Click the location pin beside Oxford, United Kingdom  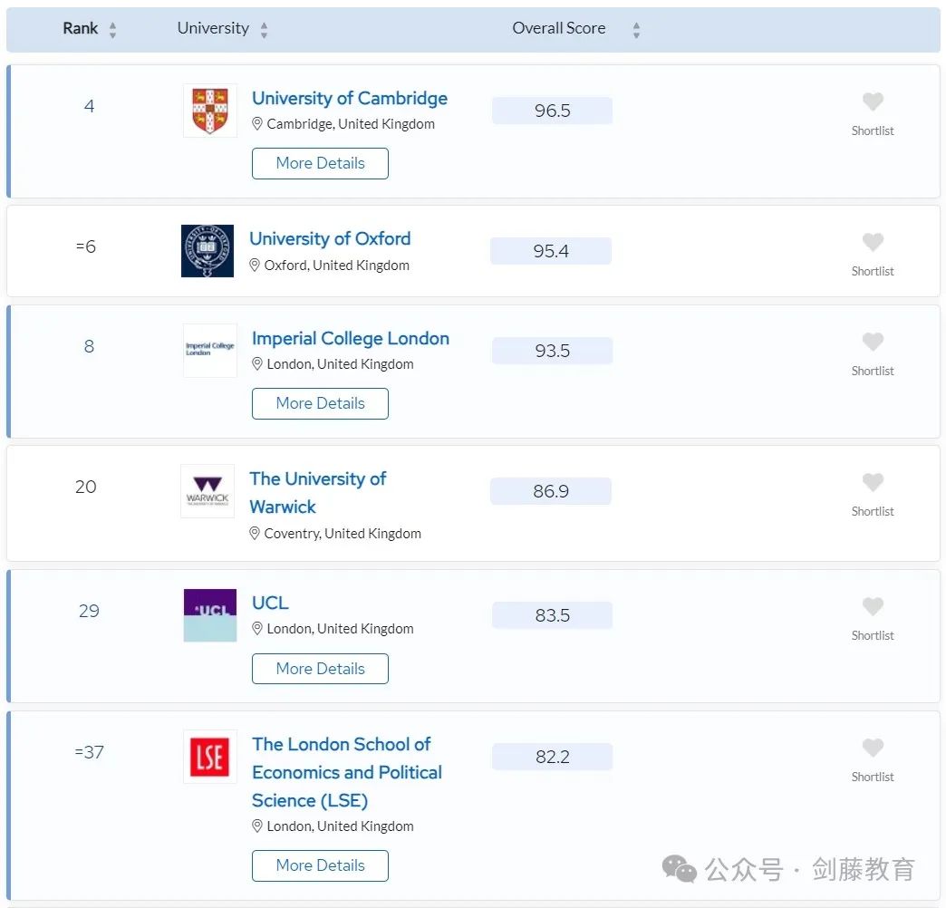click(255, 265)
